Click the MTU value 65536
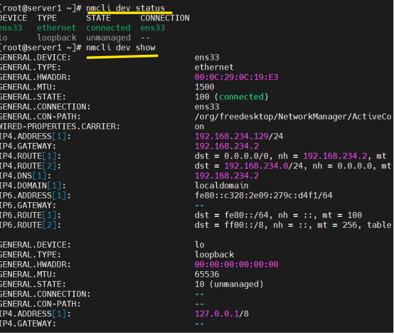 click(x=207, y=274)
